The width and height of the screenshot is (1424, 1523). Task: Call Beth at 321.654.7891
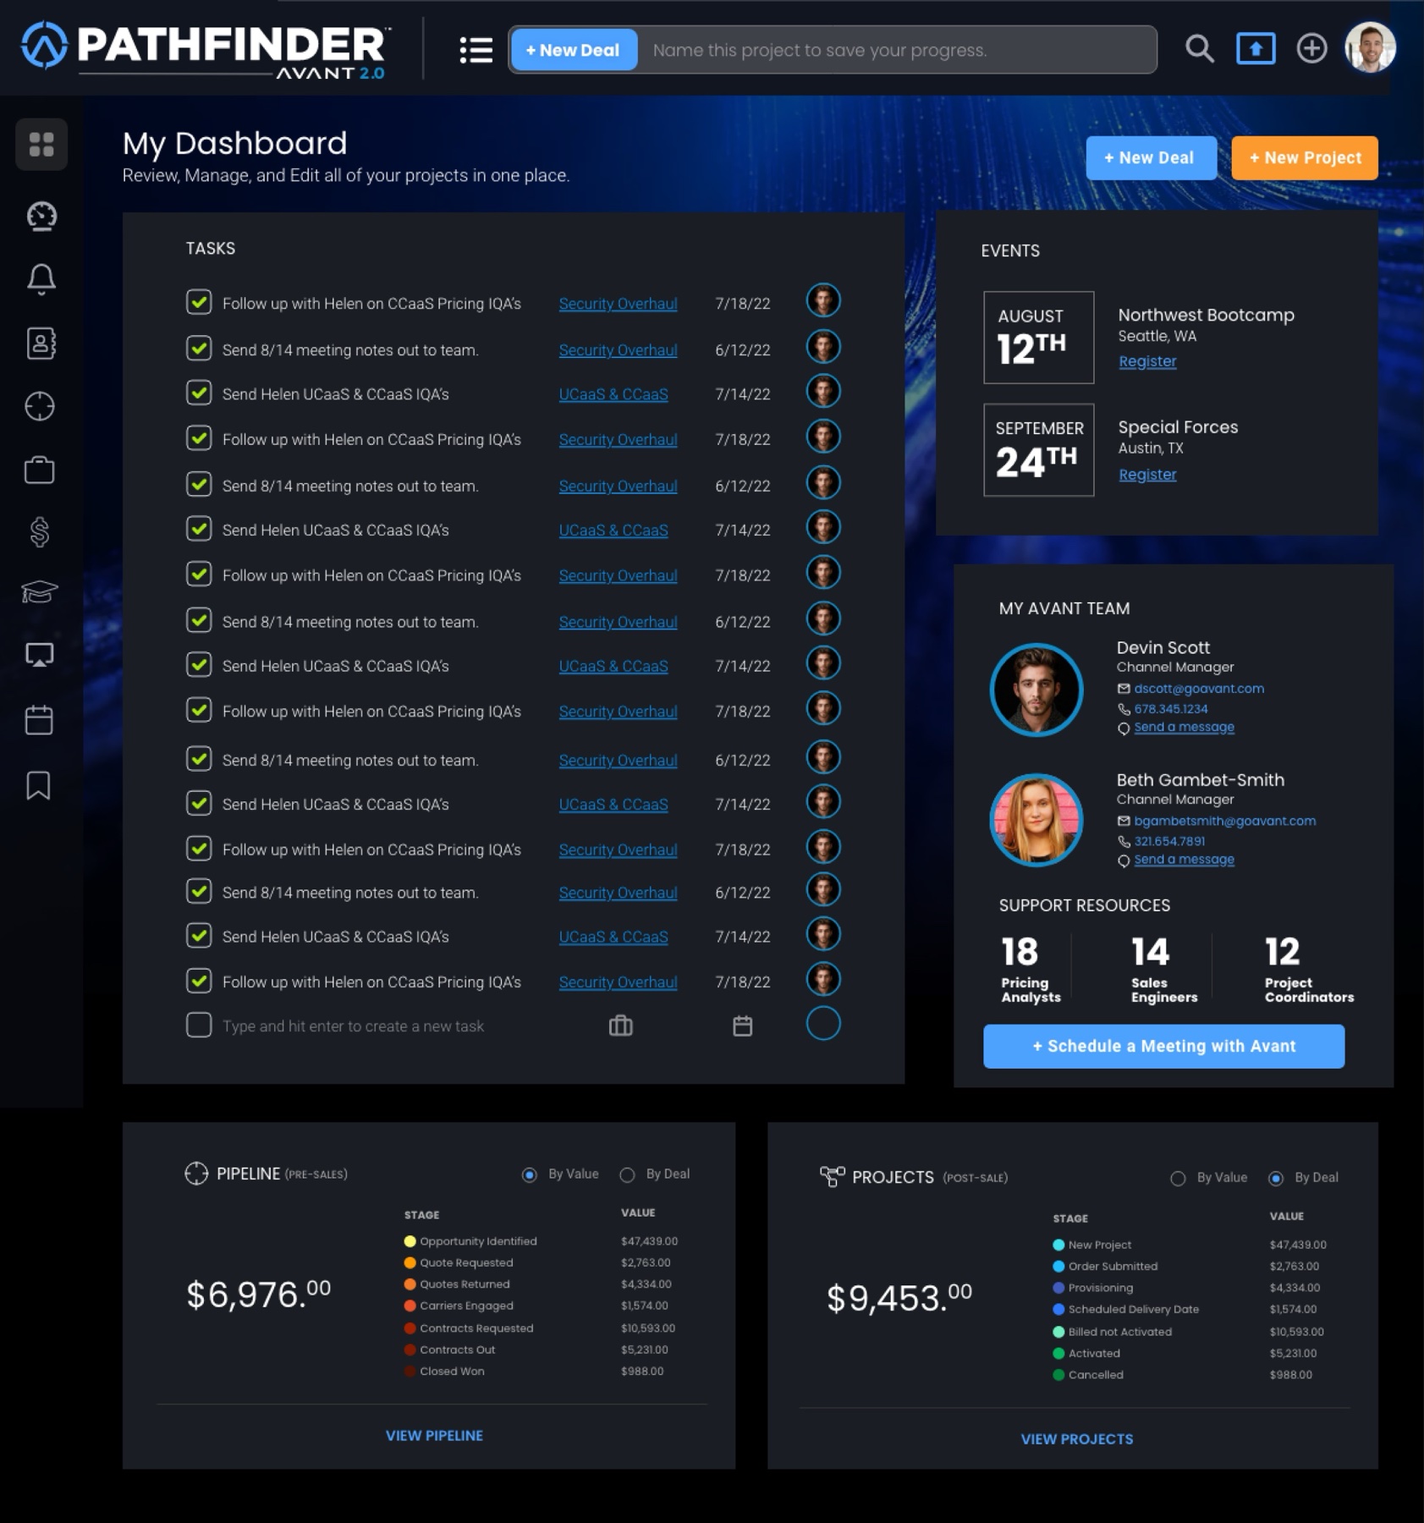[x=1169, y=841]
